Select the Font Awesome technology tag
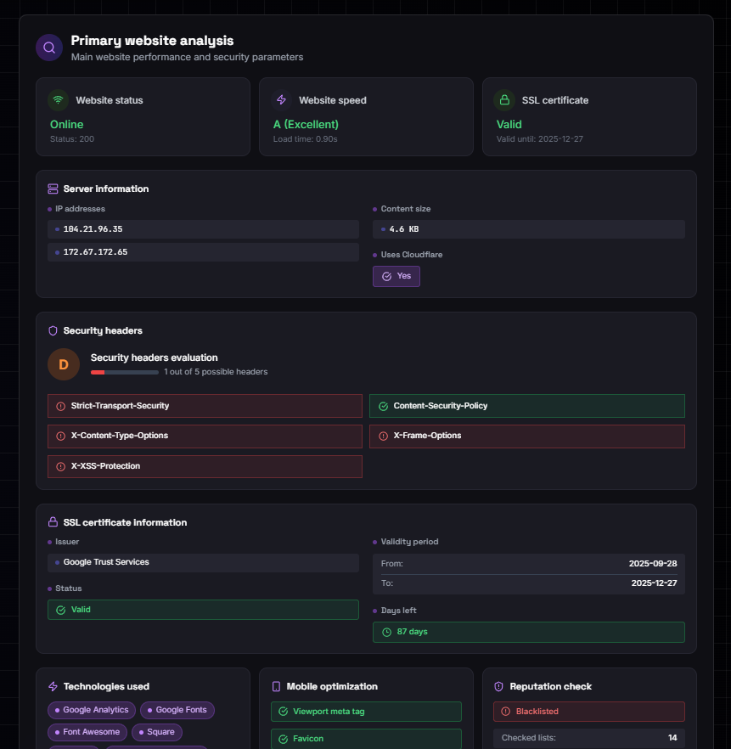This screenshot has width=731, height=749. pyautogui.click(x=88, y=732)
